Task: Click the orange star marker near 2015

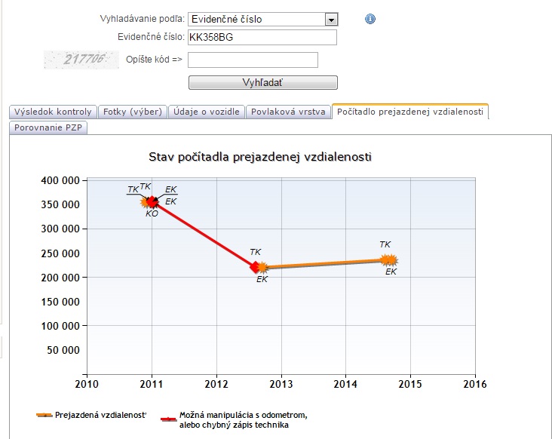Action: pyautogui.click(x=389, y=260)
